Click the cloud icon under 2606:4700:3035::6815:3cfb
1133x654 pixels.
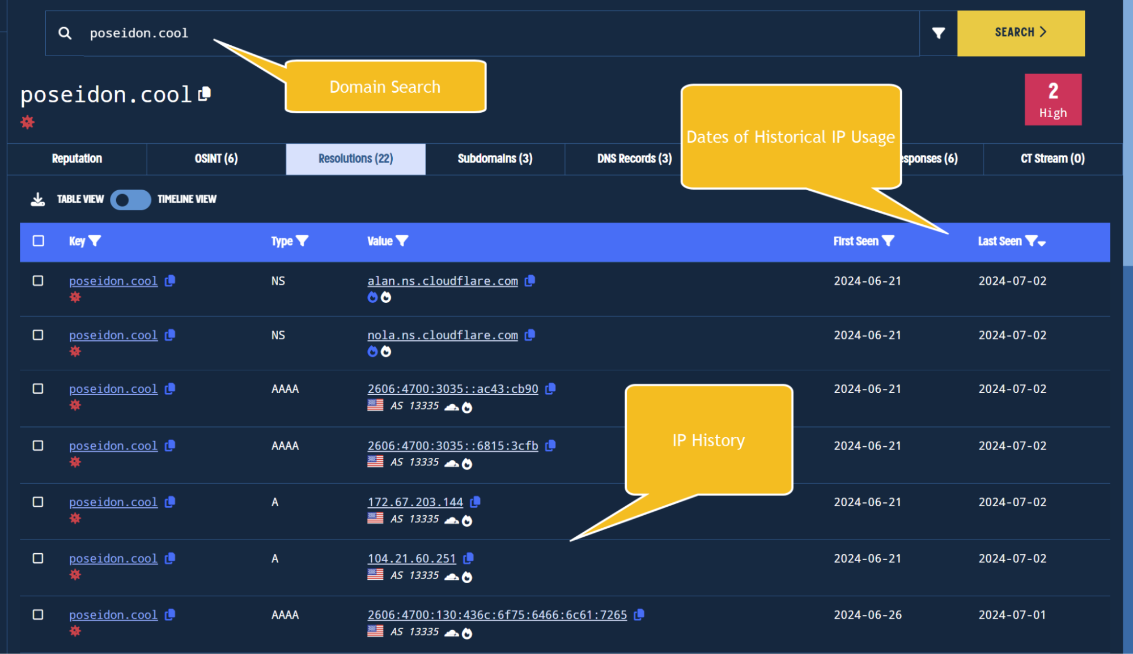(451, 464)
